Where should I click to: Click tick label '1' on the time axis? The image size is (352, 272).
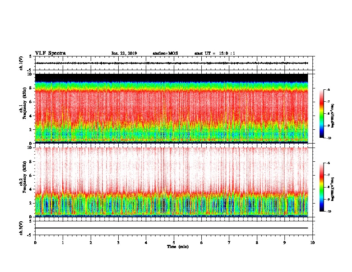[63, 243]
